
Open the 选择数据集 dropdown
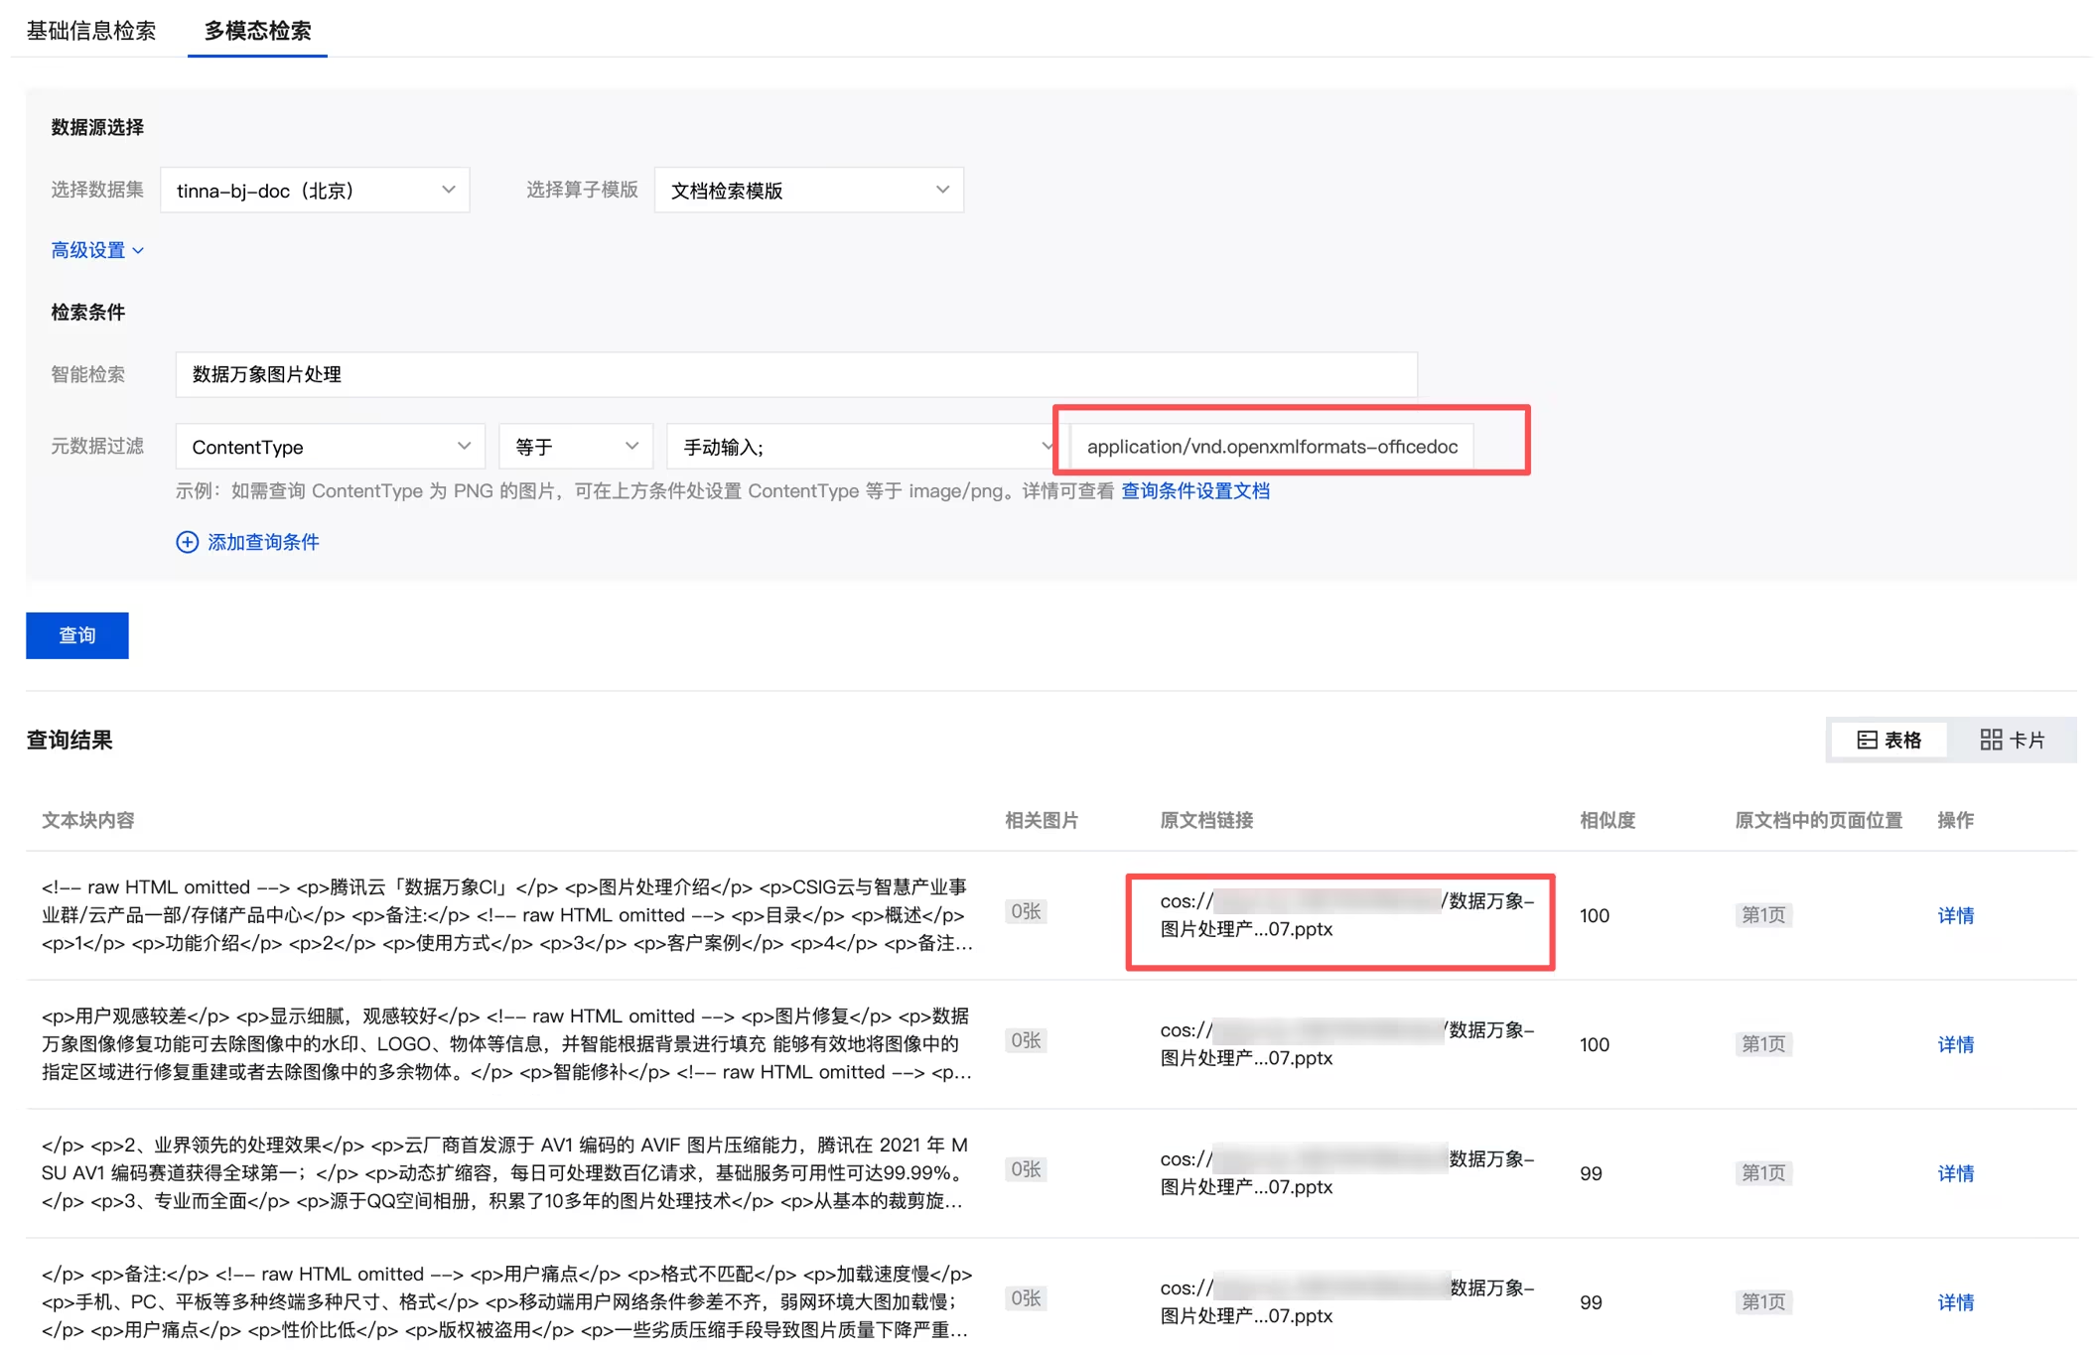tap(314, 190)
